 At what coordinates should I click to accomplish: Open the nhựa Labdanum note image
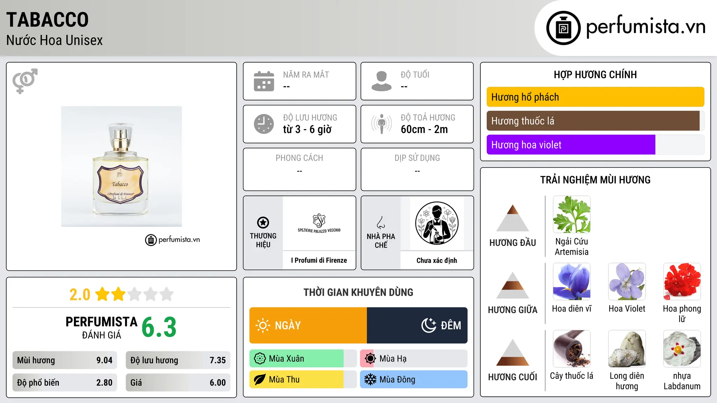682,349
